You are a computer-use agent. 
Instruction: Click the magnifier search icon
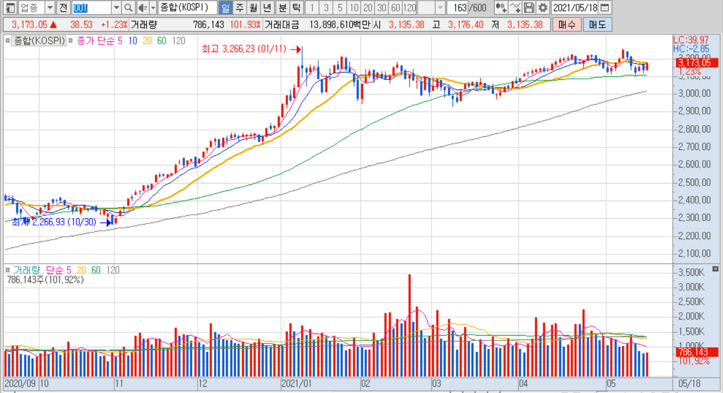(128, 7)
